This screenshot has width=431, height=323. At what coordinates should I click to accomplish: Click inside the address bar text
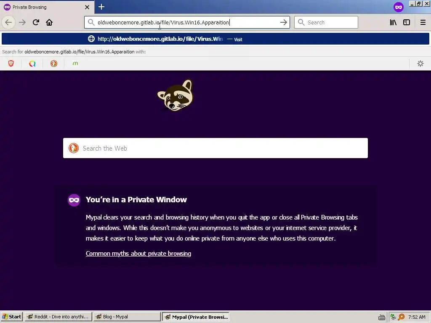(x=163, y=23)
